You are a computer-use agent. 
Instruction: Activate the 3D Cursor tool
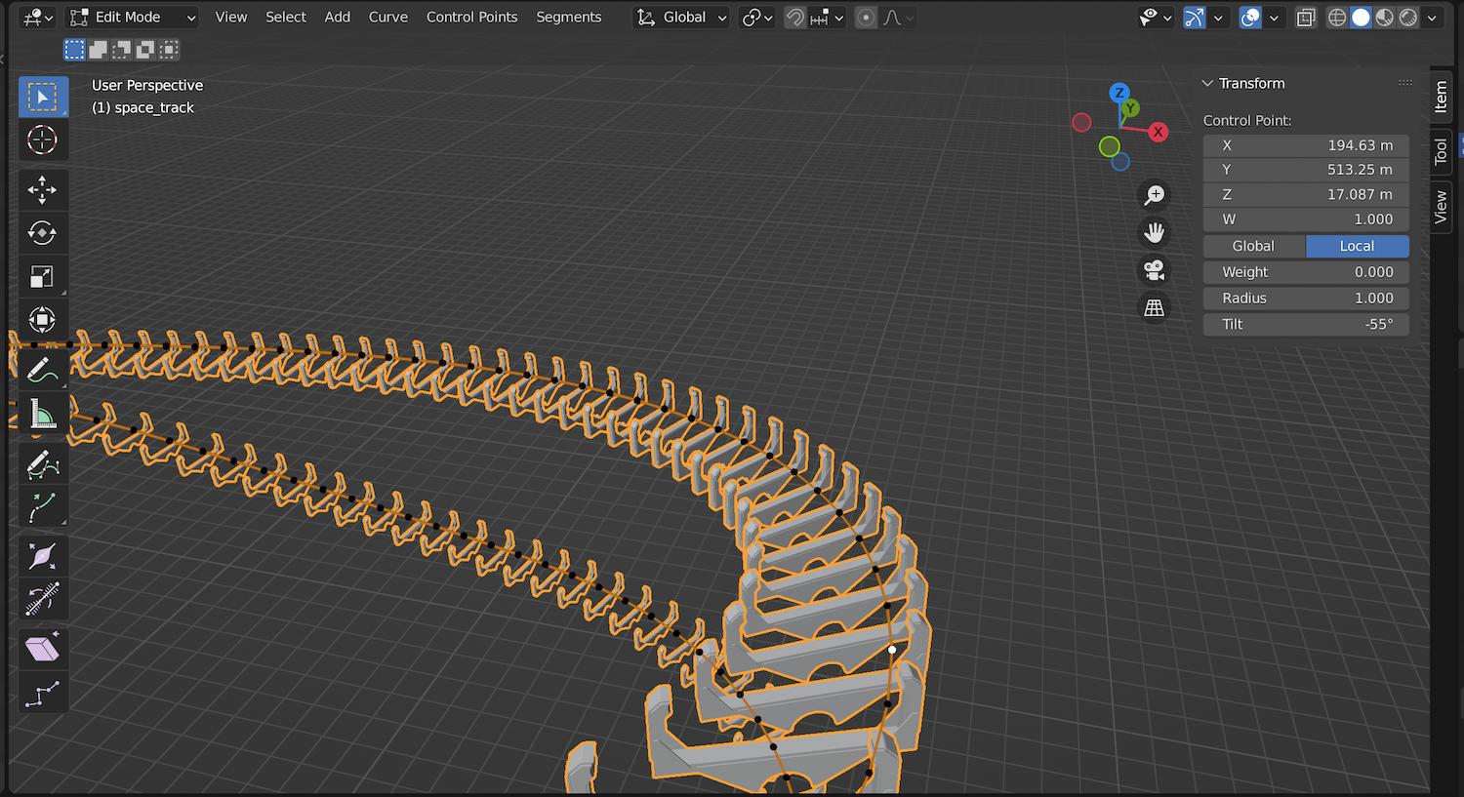43,139
